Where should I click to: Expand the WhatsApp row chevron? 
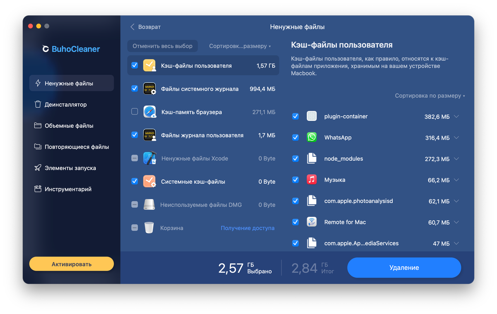click(456, 138)
